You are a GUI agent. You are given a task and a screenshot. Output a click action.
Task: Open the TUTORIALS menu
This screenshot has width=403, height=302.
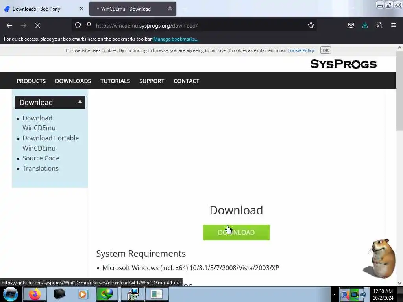115,81
